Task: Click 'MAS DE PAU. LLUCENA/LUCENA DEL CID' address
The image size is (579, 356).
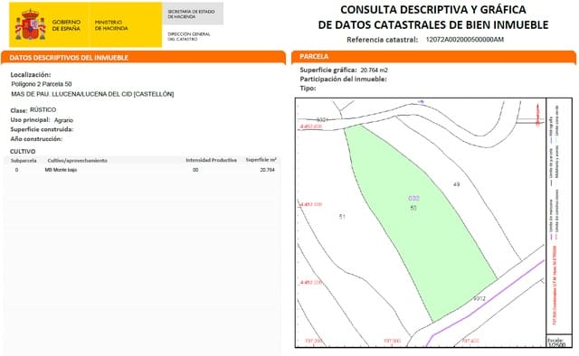Action: (92, 94)
